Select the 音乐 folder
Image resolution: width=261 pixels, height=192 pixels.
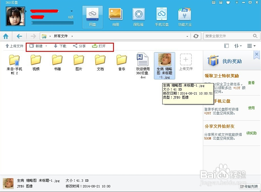[x=122, y=63]
